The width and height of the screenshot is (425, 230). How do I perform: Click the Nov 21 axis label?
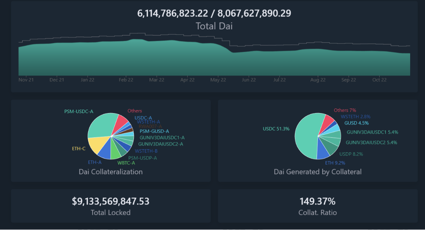26,80
